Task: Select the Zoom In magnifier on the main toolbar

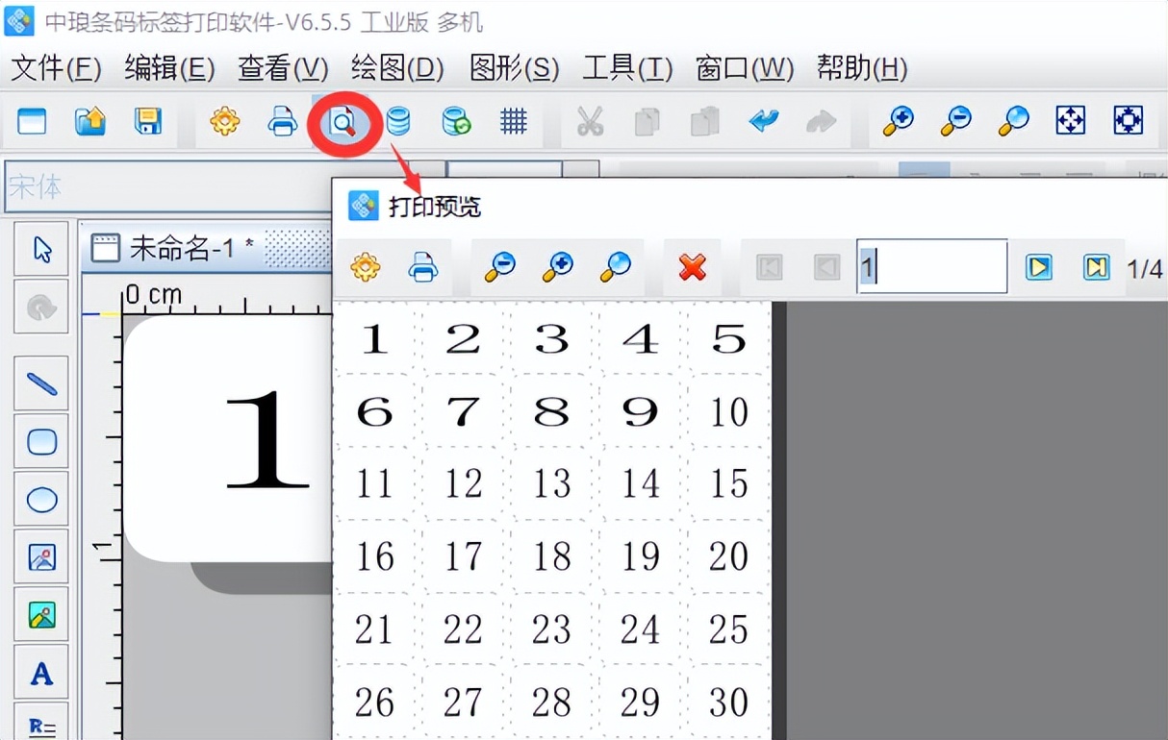Action: pyautogui.click(x=897, y=122)
